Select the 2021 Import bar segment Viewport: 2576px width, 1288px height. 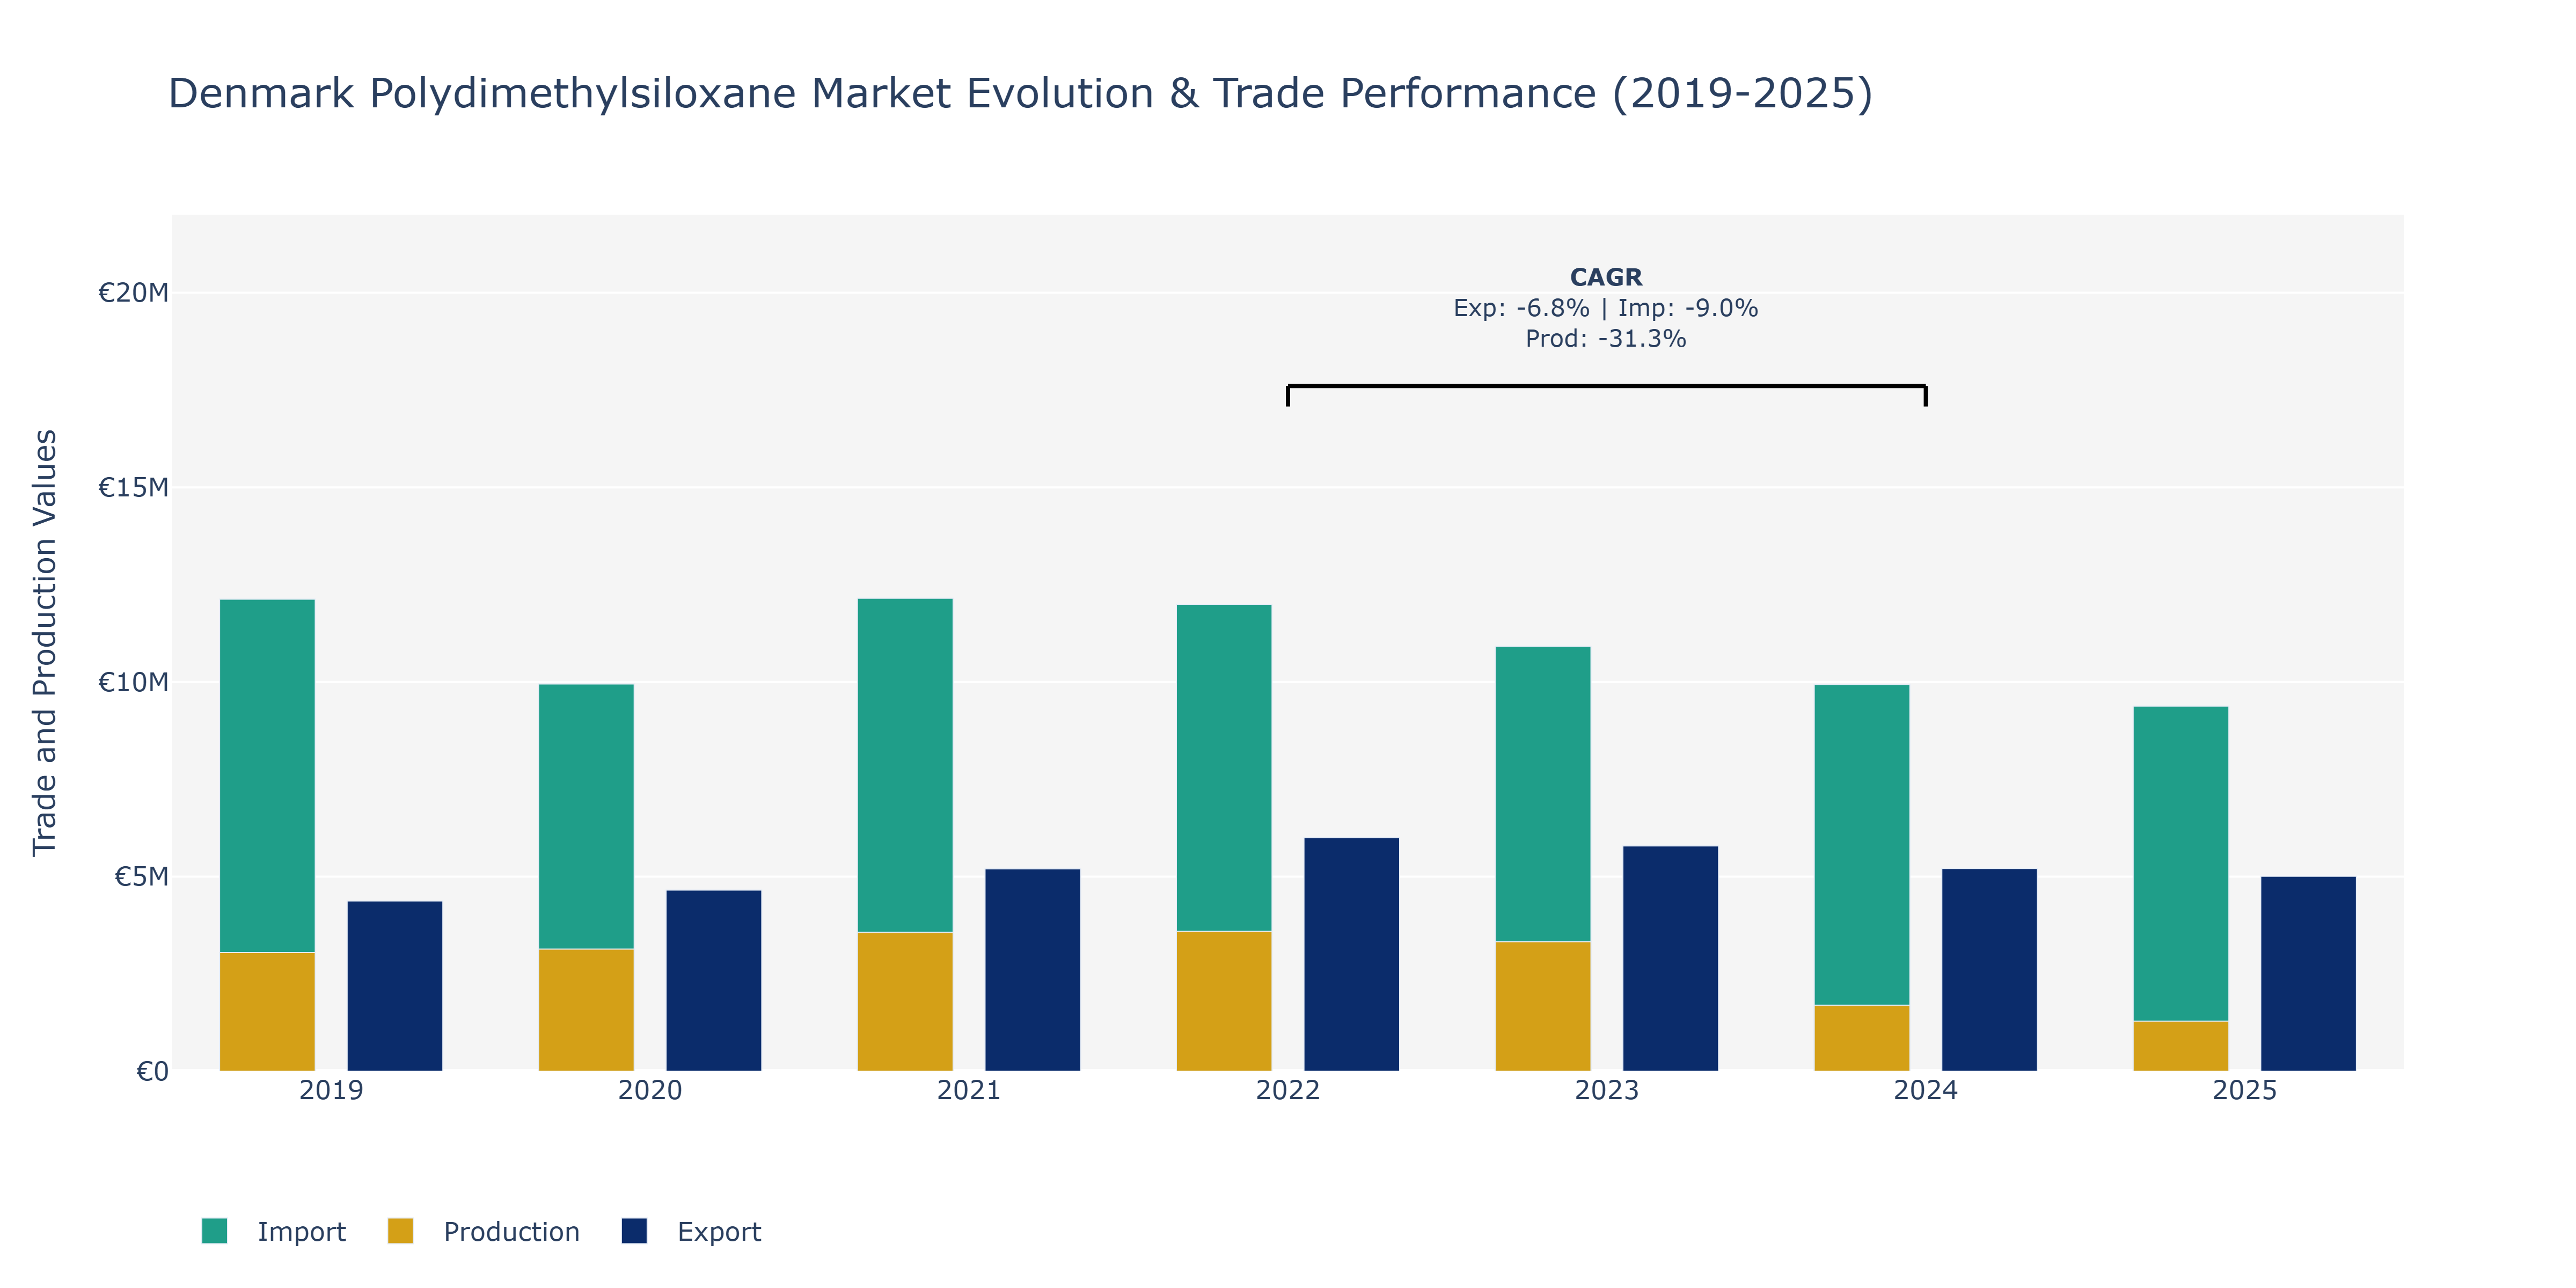[905, 766]
